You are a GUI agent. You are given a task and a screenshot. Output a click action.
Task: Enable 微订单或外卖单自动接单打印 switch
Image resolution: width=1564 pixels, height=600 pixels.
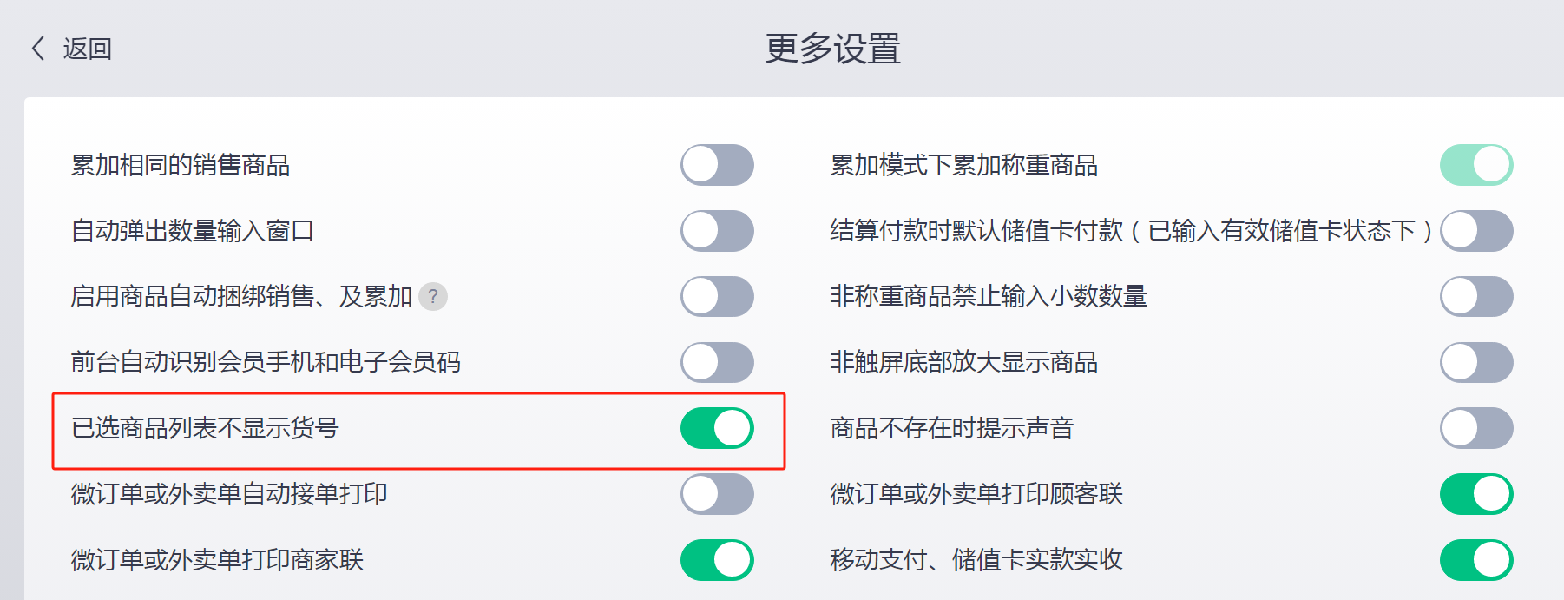click(x=717, y=494)
